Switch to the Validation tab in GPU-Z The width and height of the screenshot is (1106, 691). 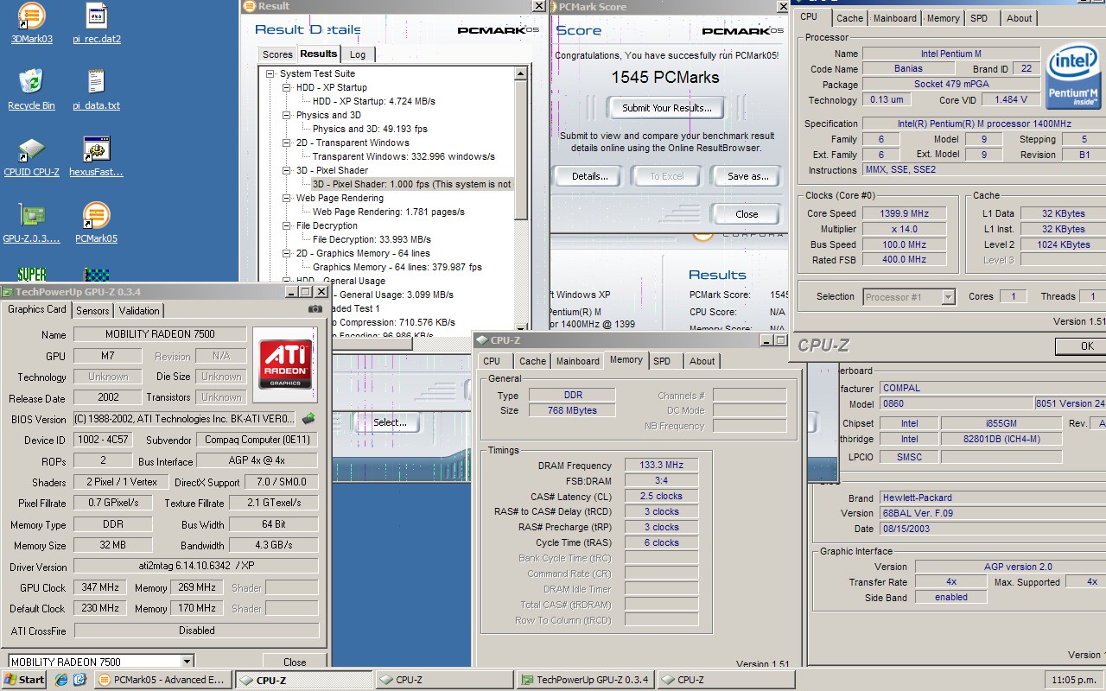click(x=139, y=311)
